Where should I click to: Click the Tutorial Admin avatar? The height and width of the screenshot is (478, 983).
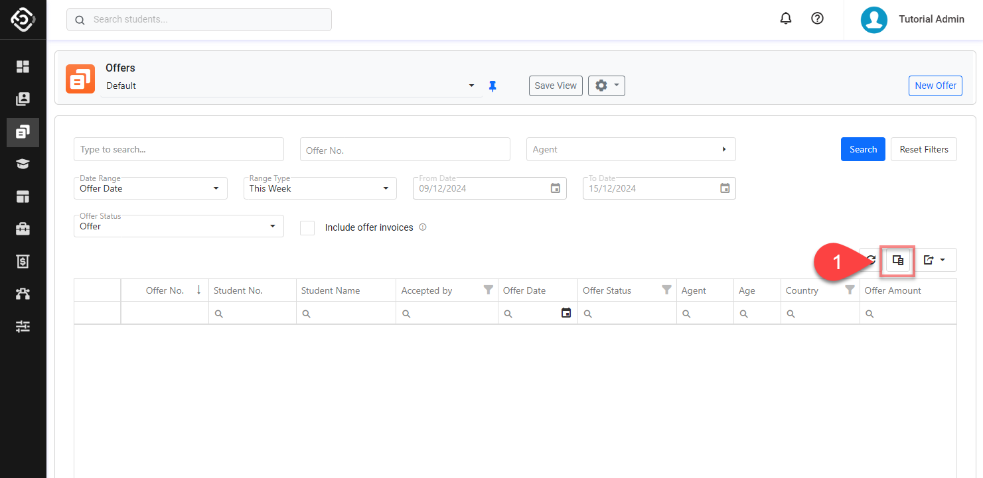point(874,19)
